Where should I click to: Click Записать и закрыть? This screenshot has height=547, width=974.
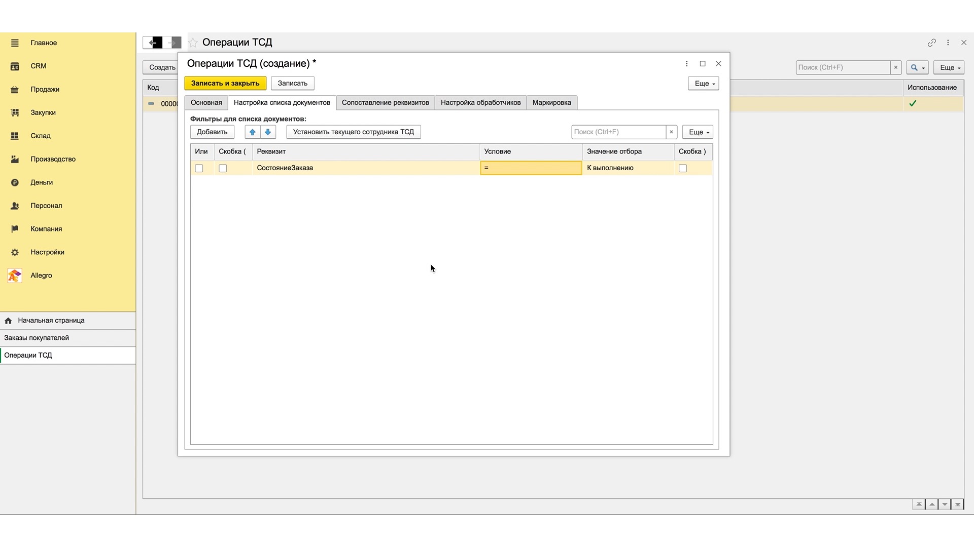[x=225, y=84]
